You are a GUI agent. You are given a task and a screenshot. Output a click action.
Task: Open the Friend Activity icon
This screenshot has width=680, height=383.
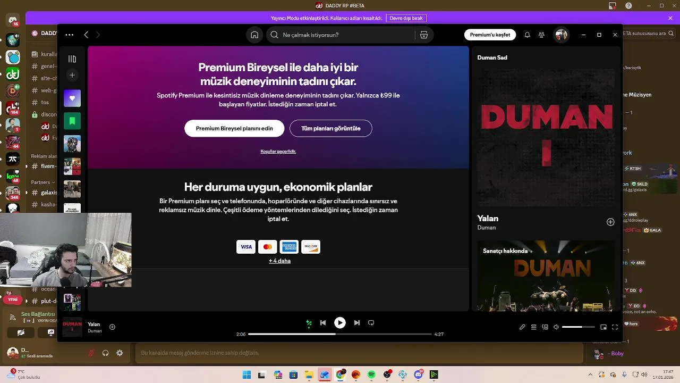(541, 35)
